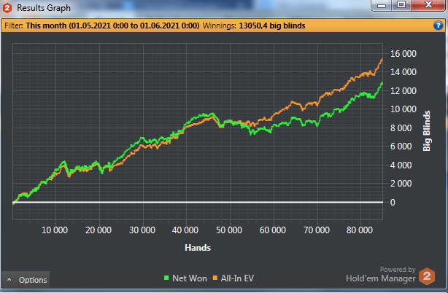
Task: Click the 40 000 hands x-axis label
Action: [185, 230]
